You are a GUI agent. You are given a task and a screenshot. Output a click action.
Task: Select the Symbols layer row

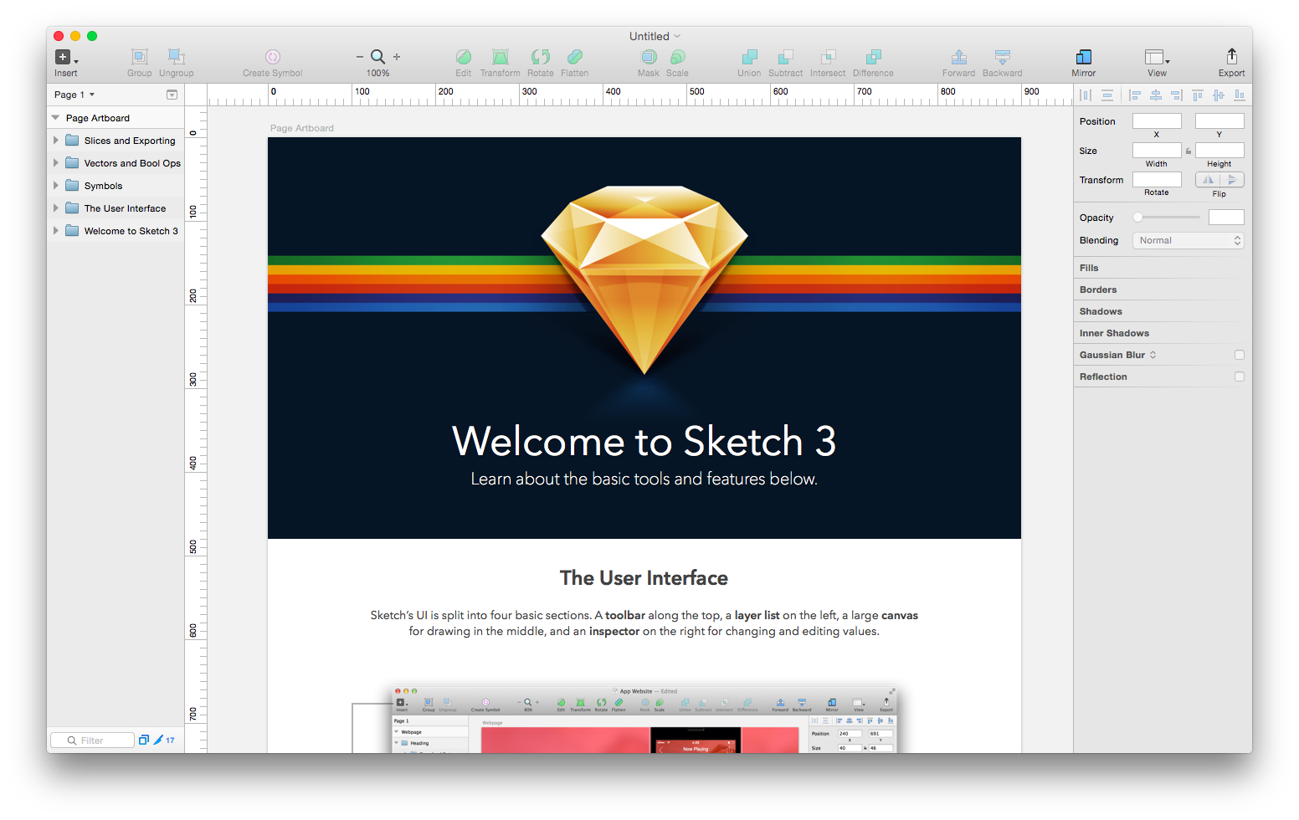pos(116,186)
